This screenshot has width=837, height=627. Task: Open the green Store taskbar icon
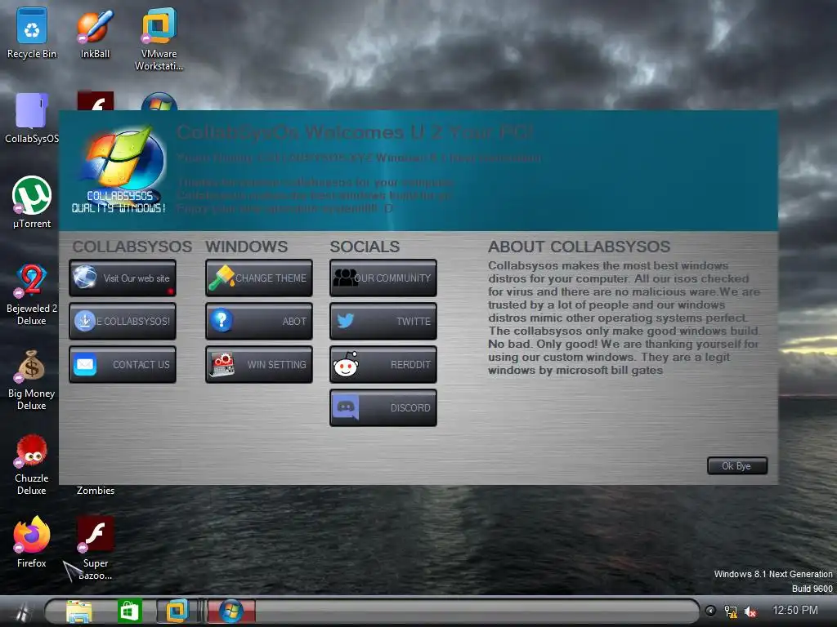point(130,611)
